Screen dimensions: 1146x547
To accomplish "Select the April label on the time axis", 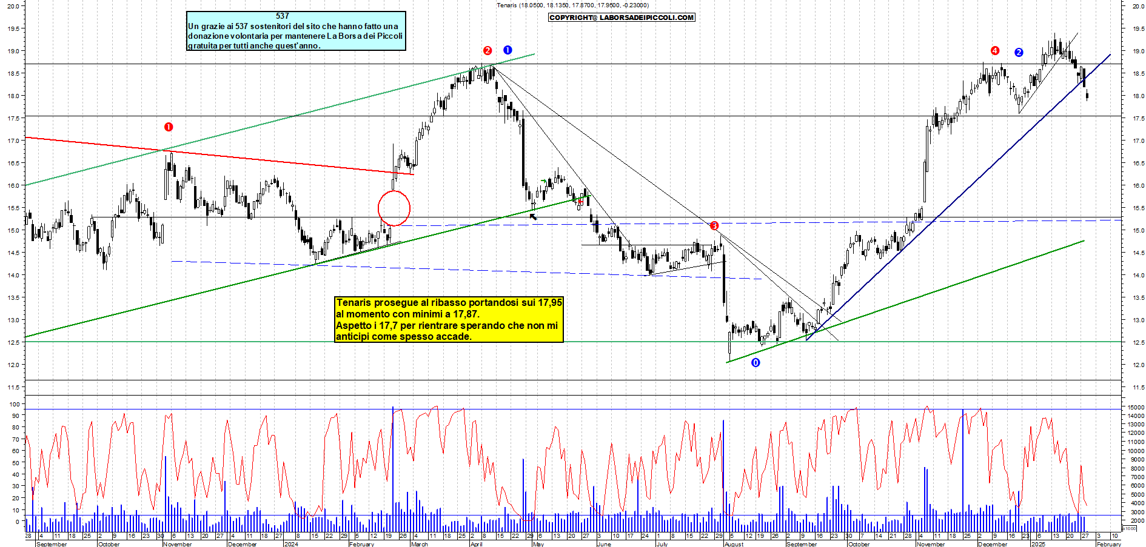I will [477, 544].
